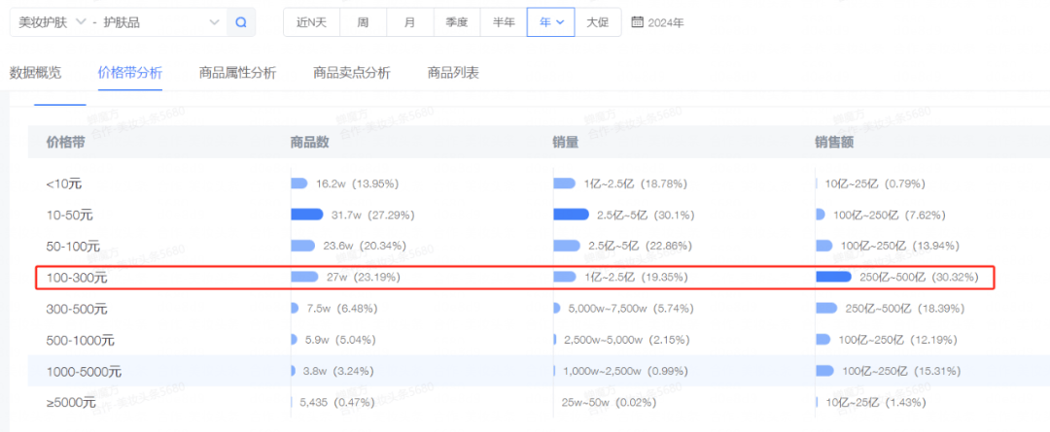Click the 5,435 (0.47%) value
Screen dimensions: 1050x432
click(x=339, y=403)
